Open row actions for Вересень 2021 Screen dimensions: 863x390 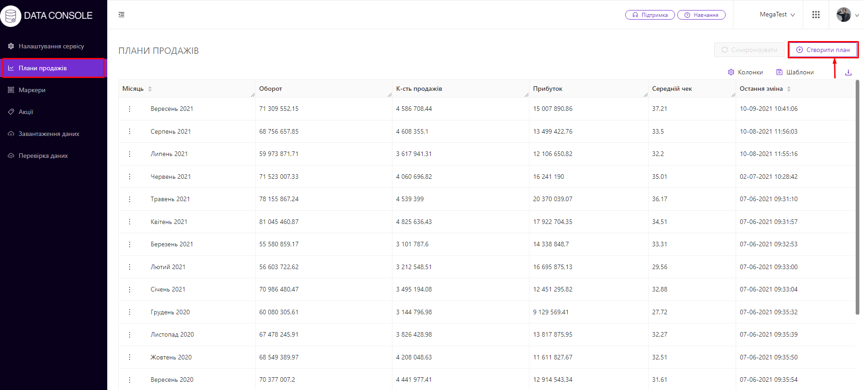[130, 109]
